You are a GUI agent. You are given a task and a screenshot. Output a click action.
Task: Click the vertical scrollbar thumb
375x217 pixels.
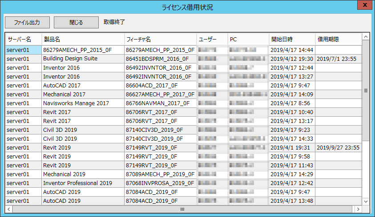[x=366, y=91]
